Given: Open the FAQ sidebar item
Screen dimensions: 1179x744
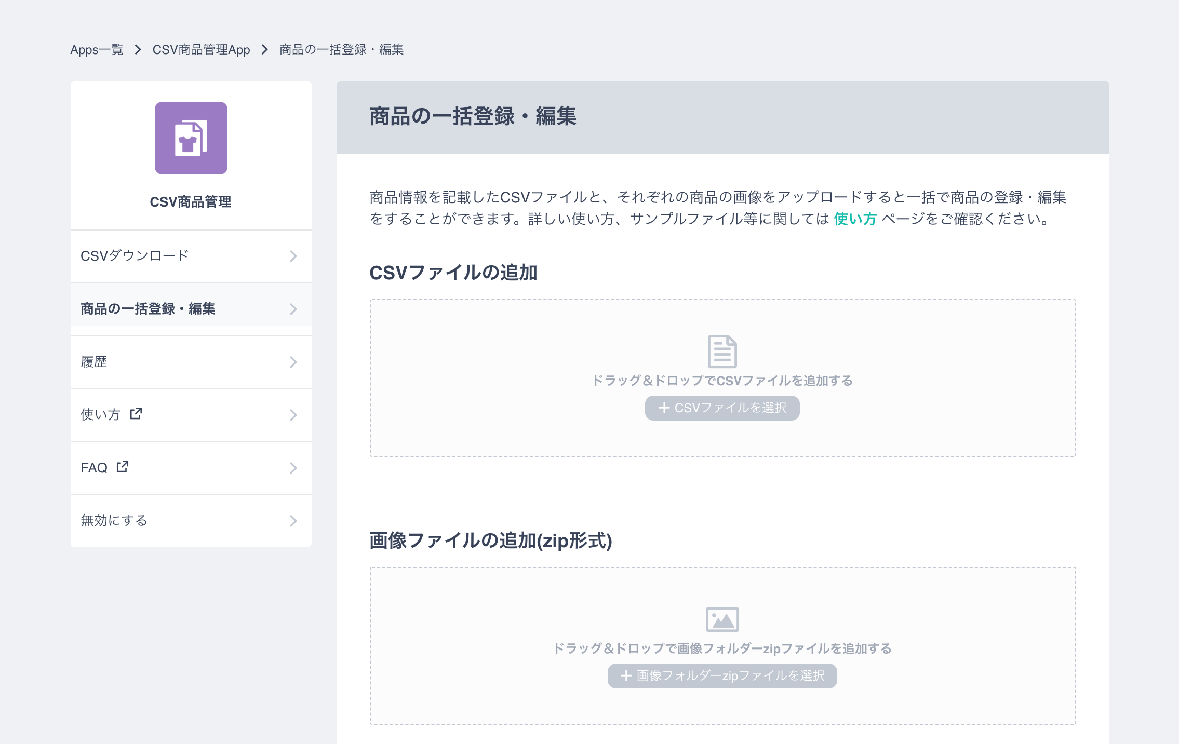Looking at the screenshot, I should [x=191, y=468].
